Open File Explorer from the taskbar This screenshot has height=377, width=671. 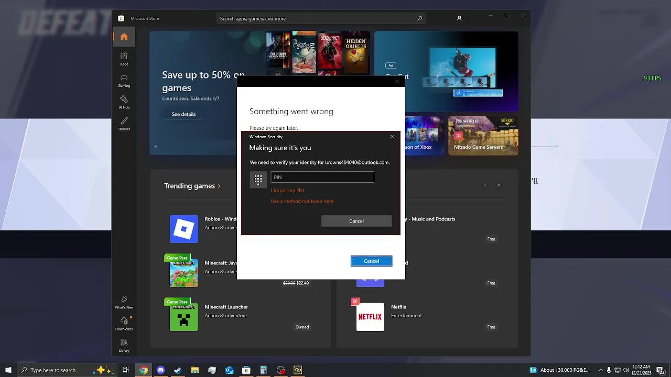coord(195,370)
